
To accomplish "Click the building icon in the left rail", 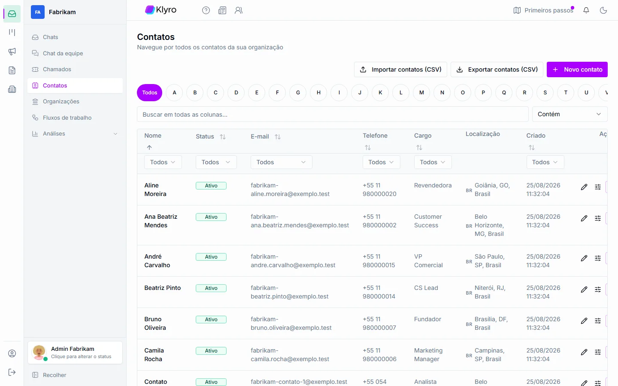I will pyautogui.click(x=12, y=89).
